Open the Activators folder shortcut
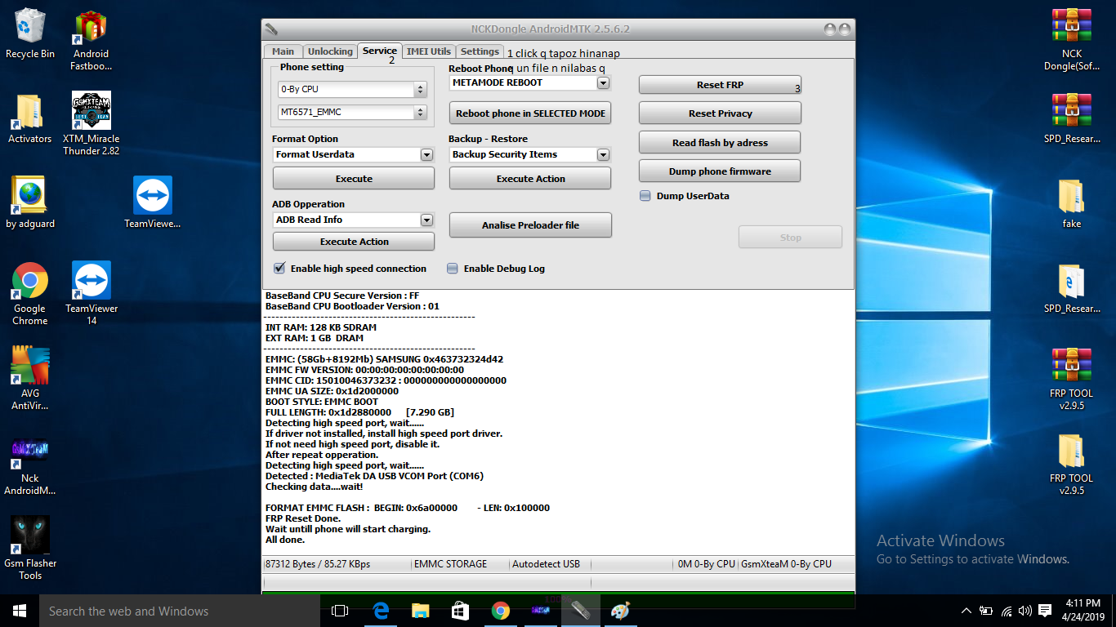The height and width of the screenshot is (627, 1116). tap(30, 119)
